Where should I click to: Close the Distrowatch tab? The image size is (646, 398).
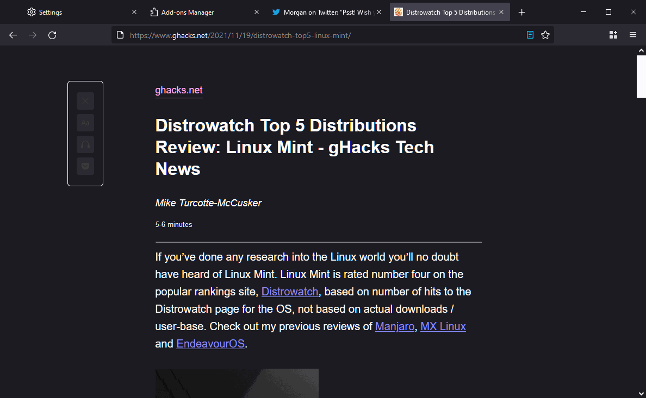tap(501, 12)
